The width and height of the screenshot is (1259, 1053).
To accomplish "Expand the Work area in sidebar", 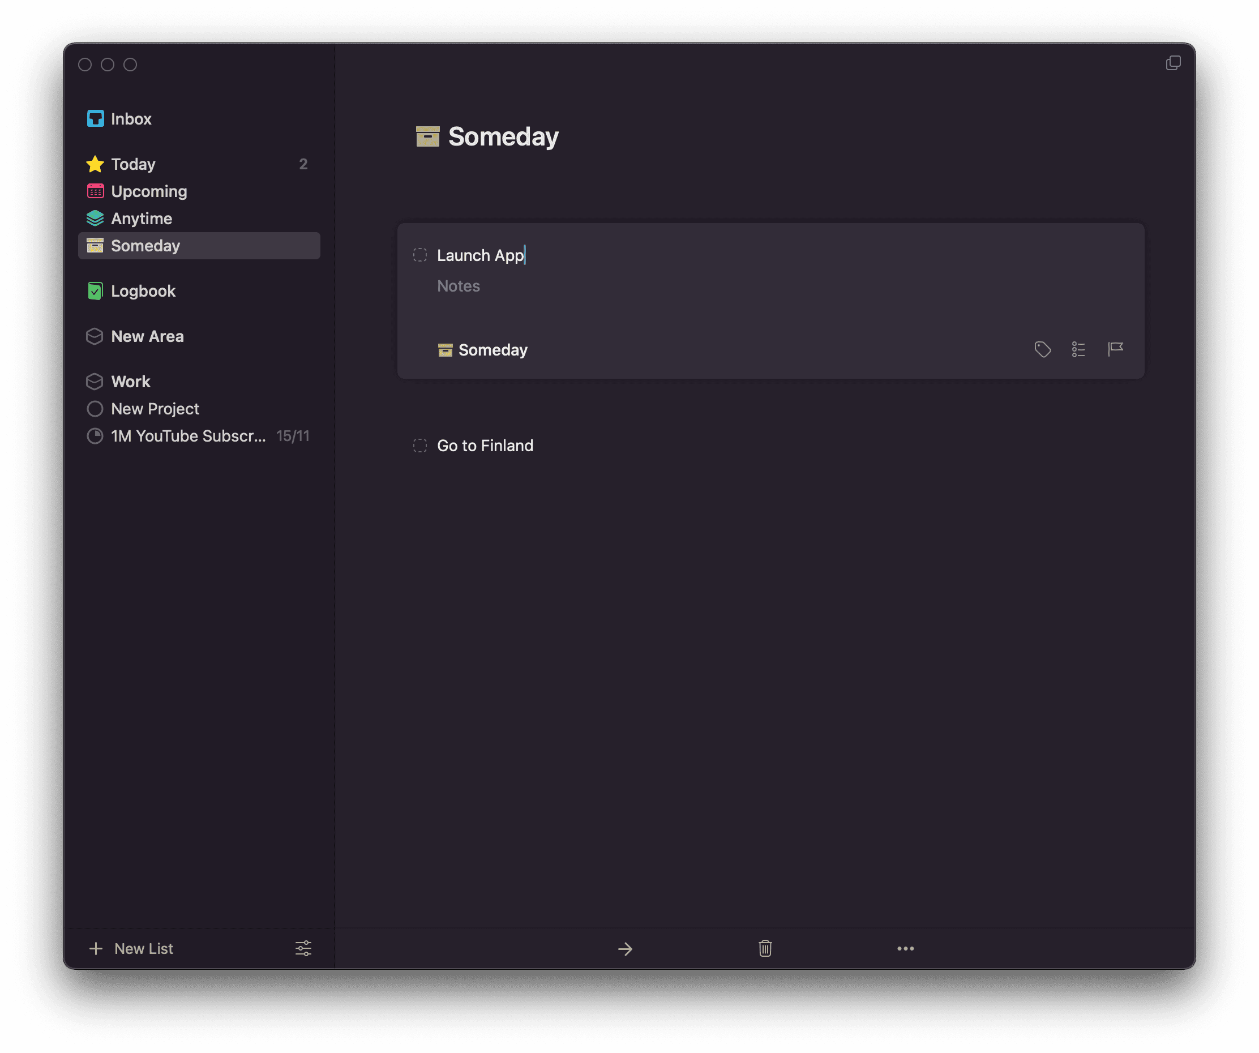I will pos(131,382).
